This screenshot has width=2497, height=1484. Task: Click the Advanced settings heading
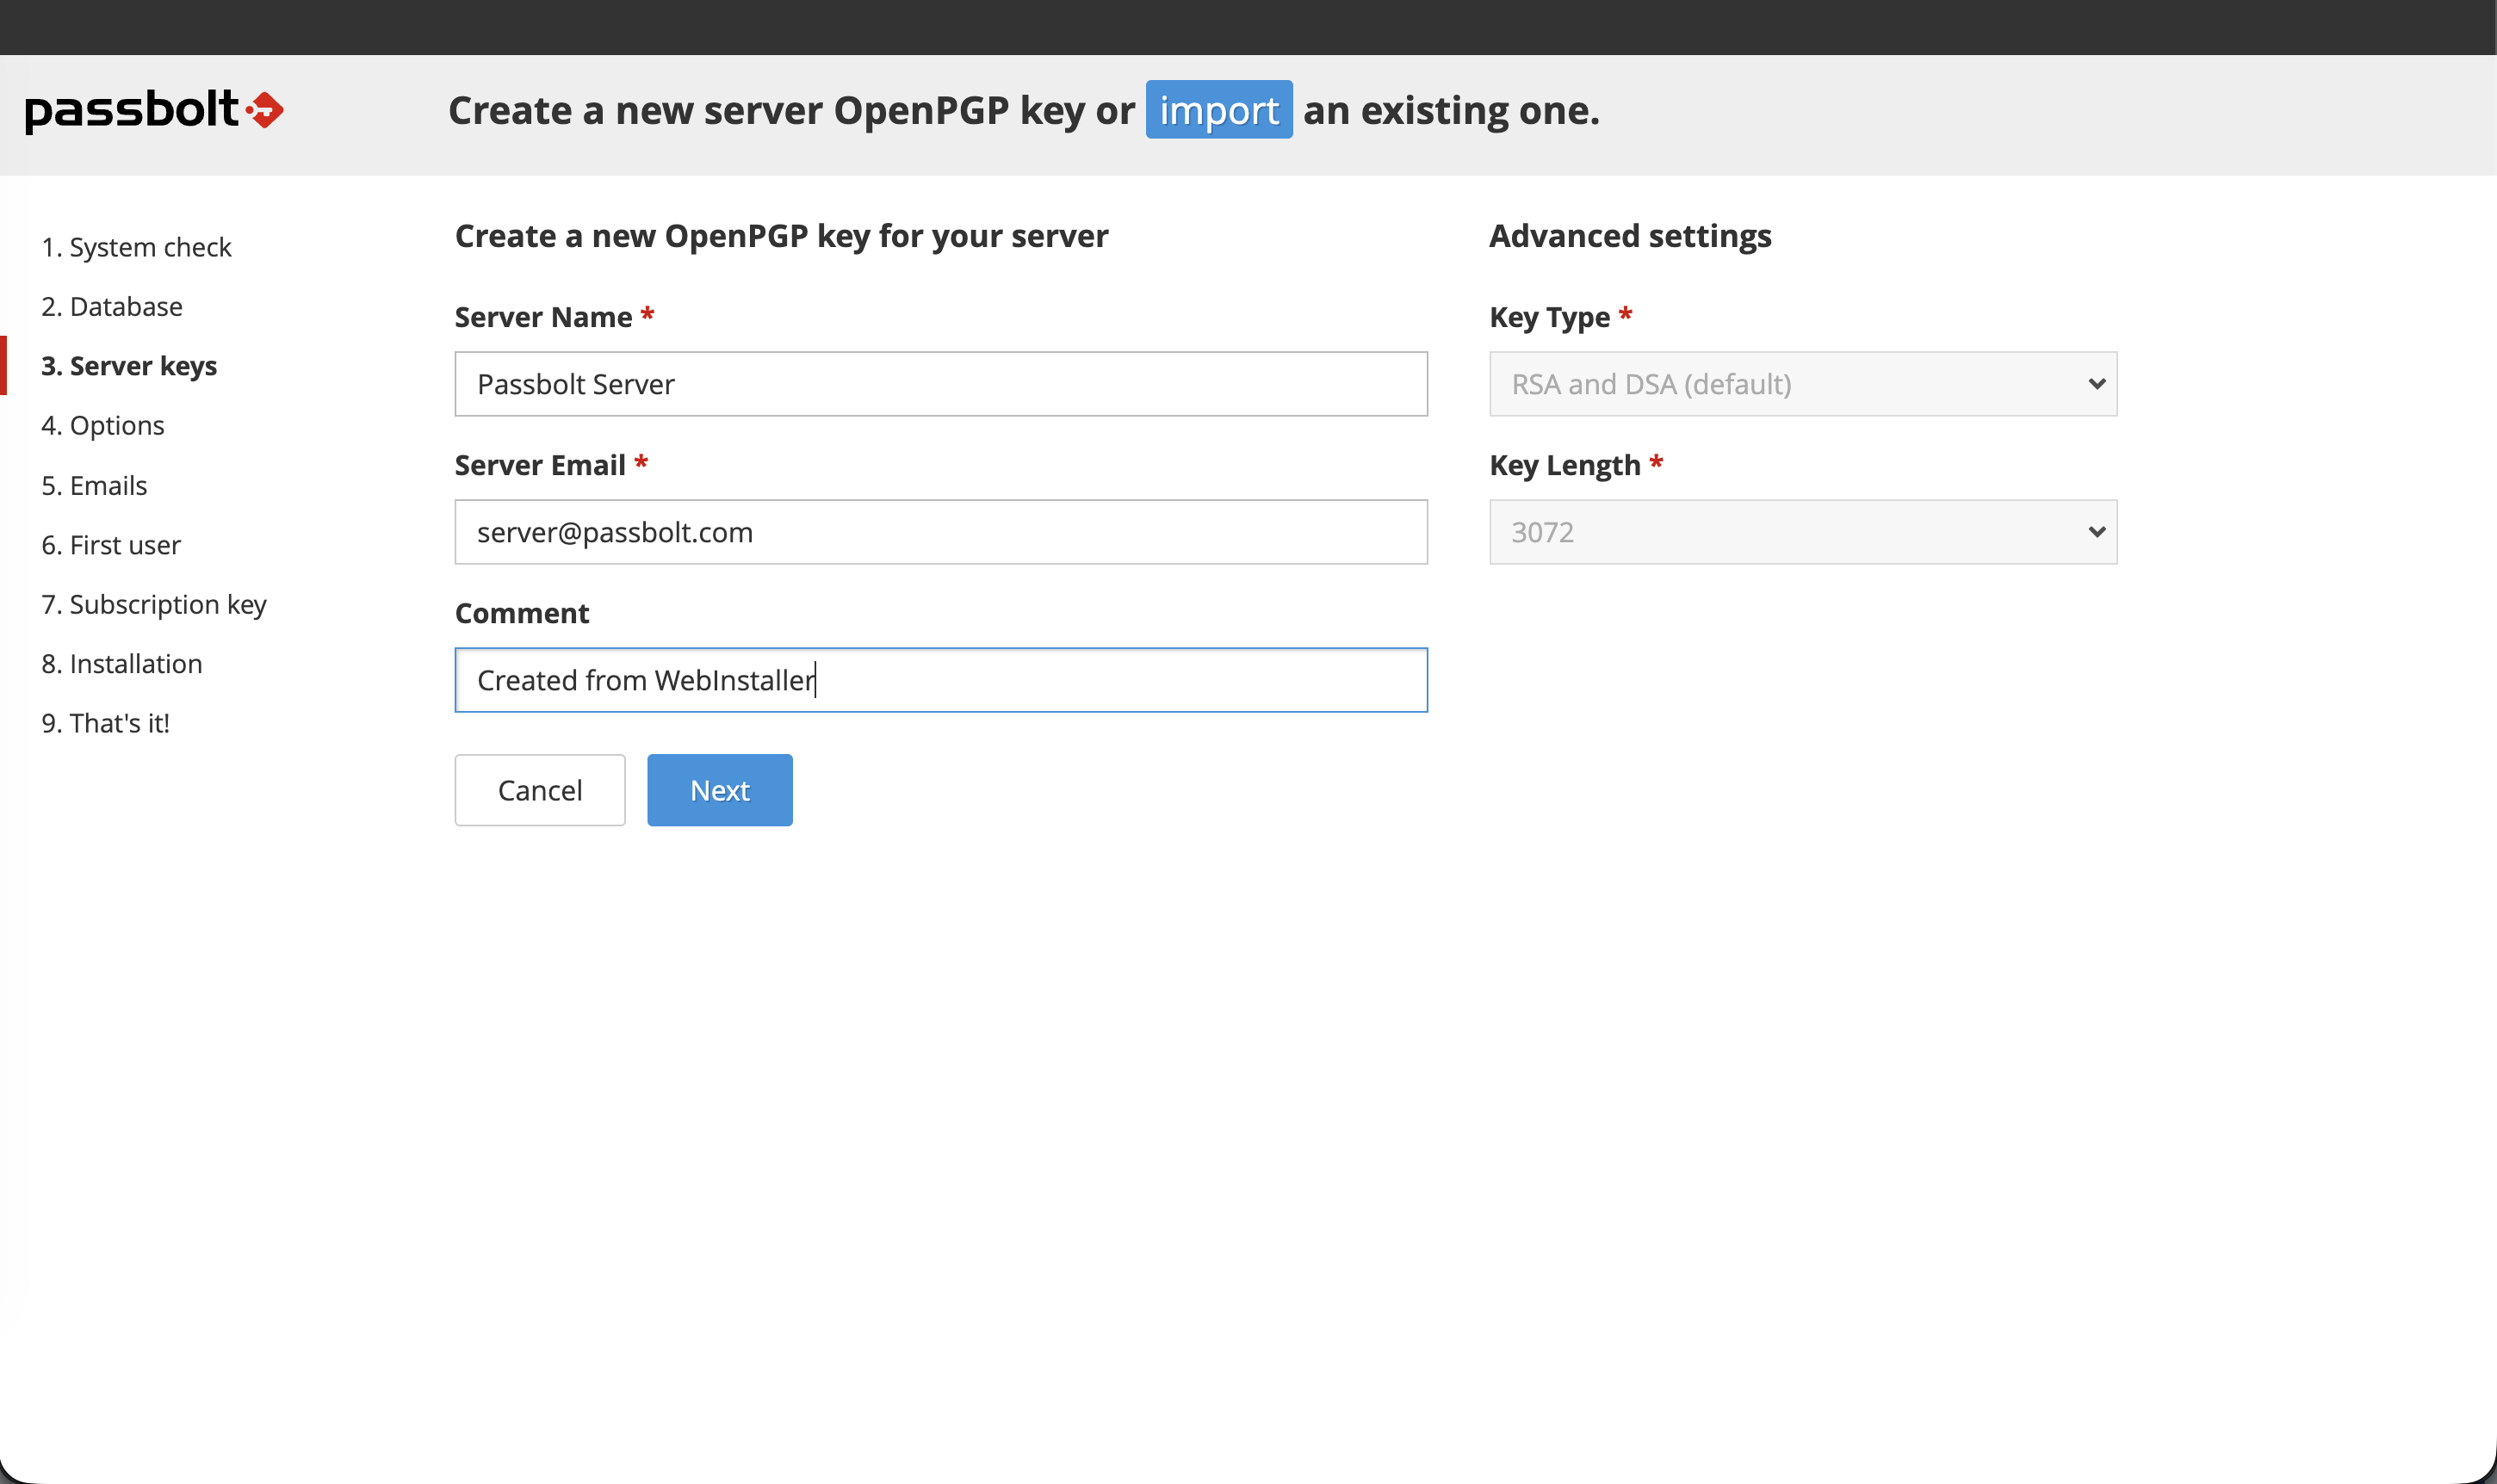[x=1629, y=236]
